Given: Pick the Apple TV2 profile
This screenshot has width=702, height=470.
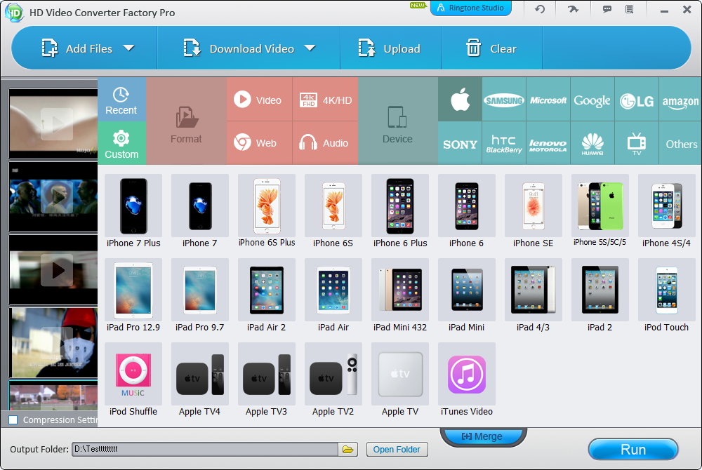Looking at the screenshot, I should pyautogui.click(x=333, y=380).
